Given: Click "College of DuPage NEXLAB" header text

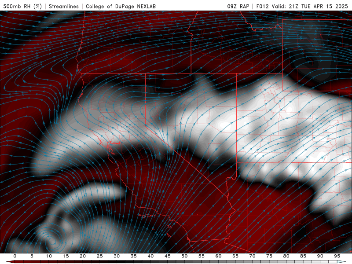Looking at the screenshot, I should click(121, 6).
